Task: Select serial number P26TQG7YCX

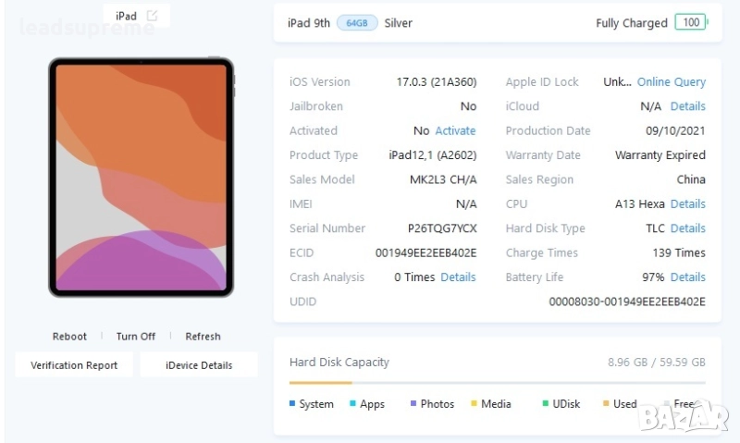Action: (x=442, y=228)
